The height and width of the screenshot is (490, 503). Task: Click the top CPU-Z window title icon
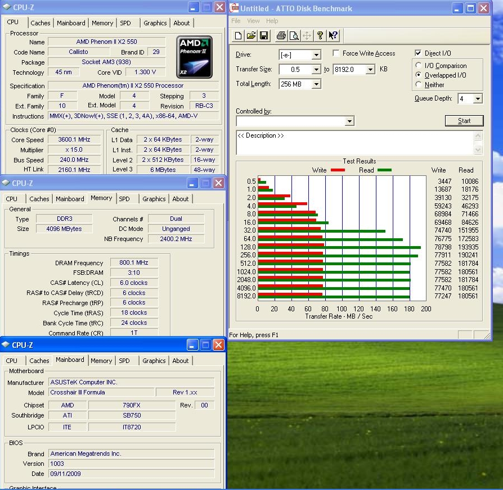[x=7, y=7]
